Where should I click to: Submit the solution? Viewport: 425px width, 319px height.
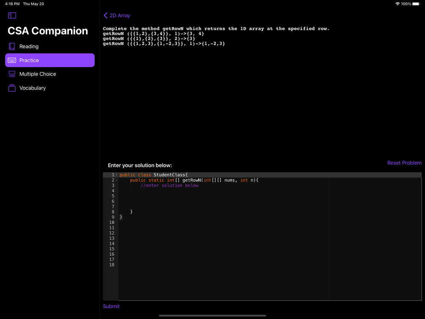pos(111,306)
